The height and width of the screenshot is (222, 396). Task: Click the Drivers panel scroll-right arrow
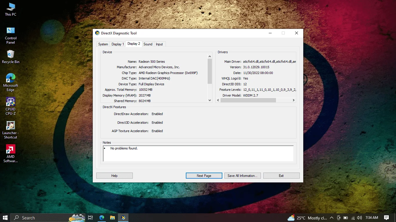(x=293, y=100)
